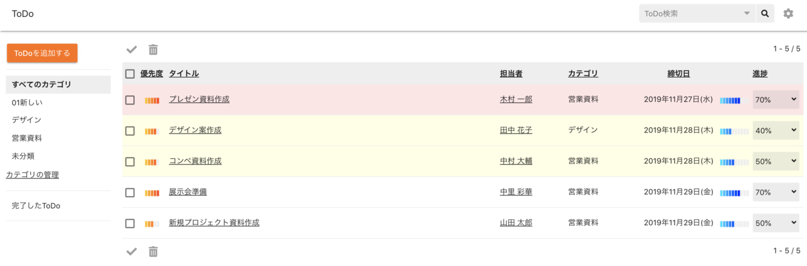Click the search magnifier icon
807x266 pixels.
coord(765,13)
